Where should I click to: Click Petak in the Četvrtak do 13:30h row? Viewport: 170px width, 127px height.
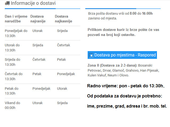[37, 74]
